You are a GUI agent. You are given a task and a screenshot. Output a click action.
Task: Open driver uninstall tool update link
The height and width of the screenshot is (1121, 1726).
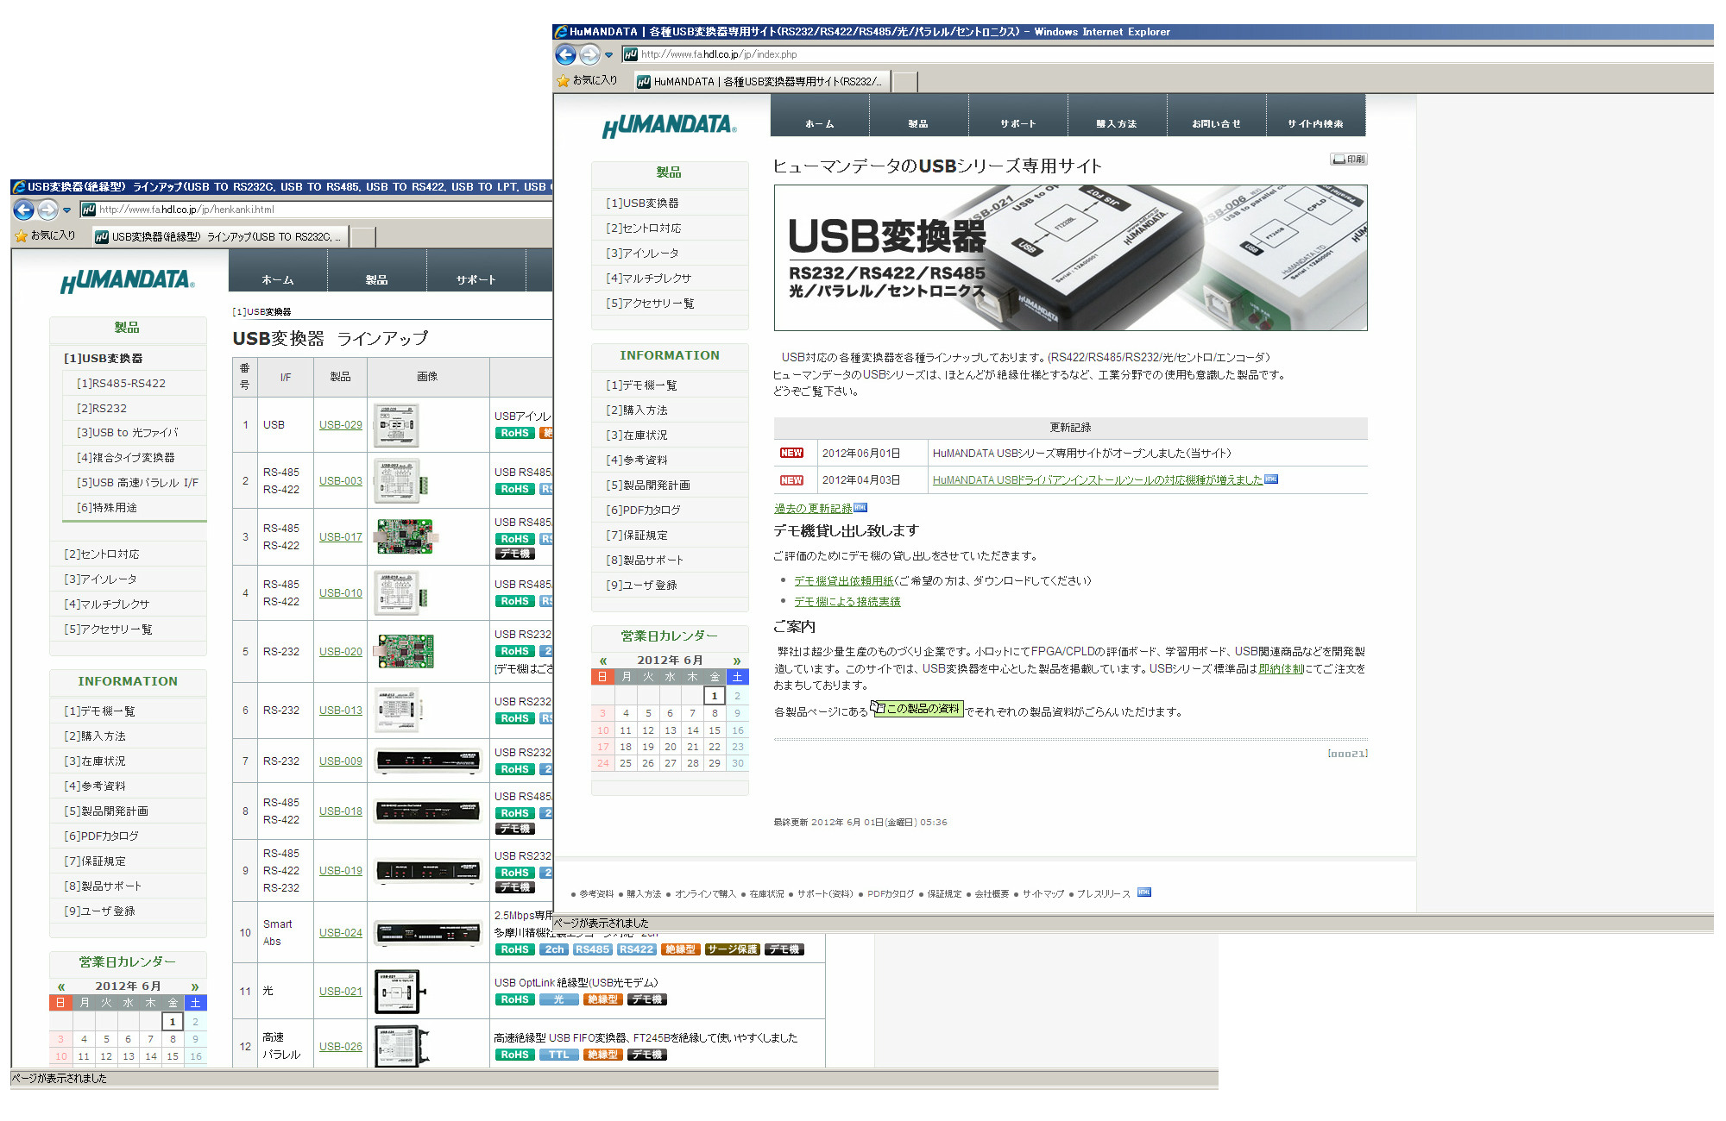click(x=1098, y=480)
